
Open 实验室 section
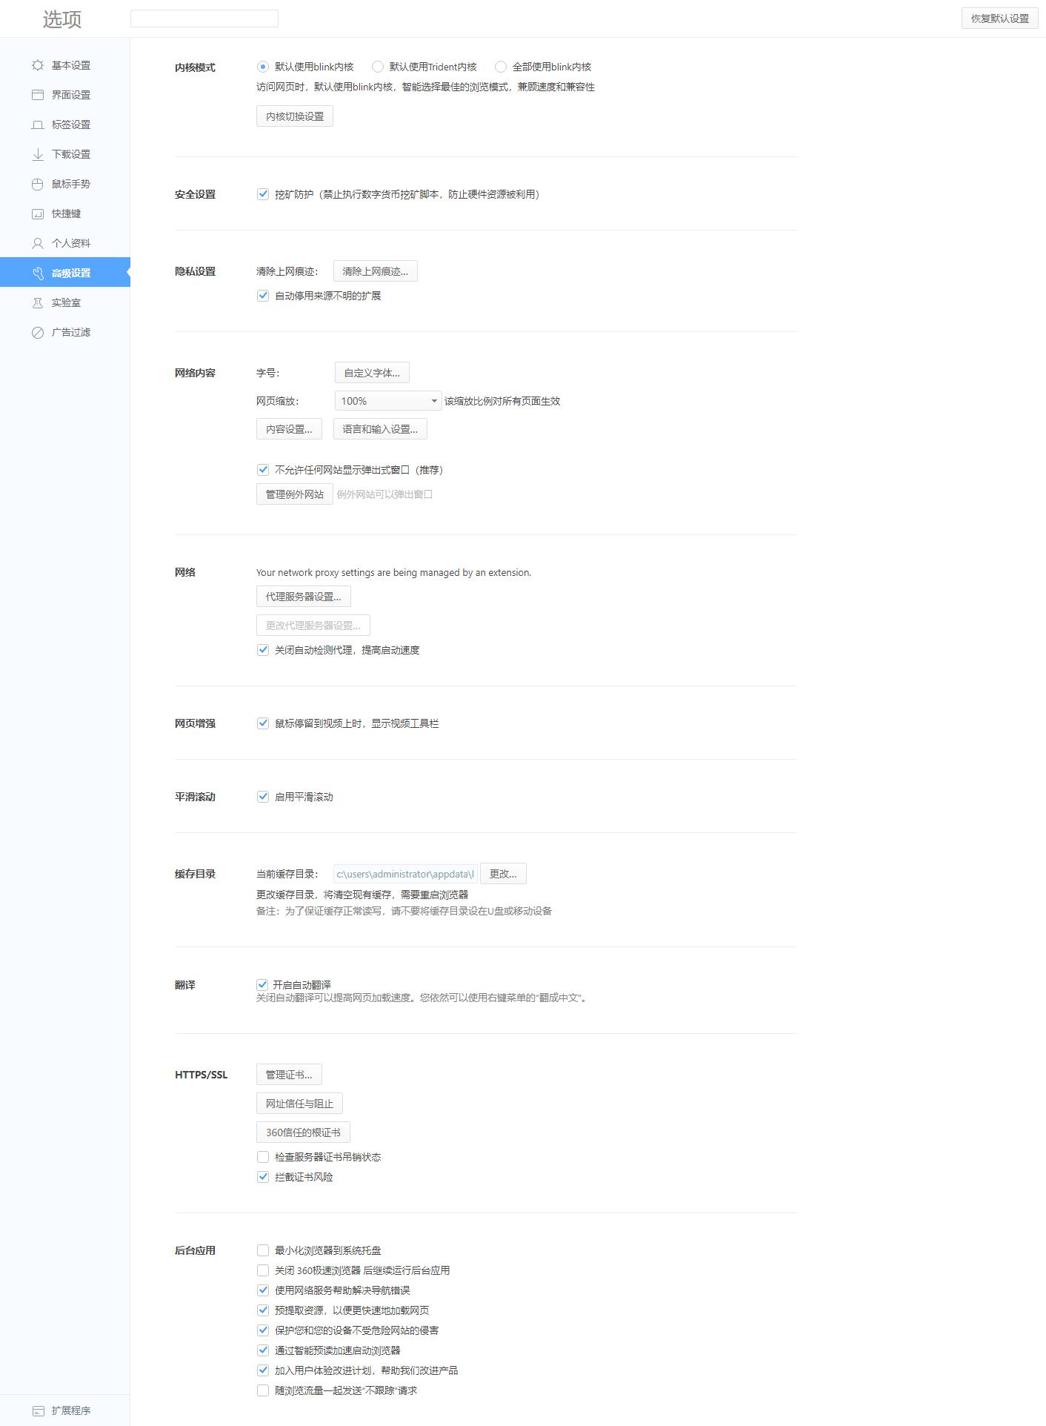(x=64, y=302)
